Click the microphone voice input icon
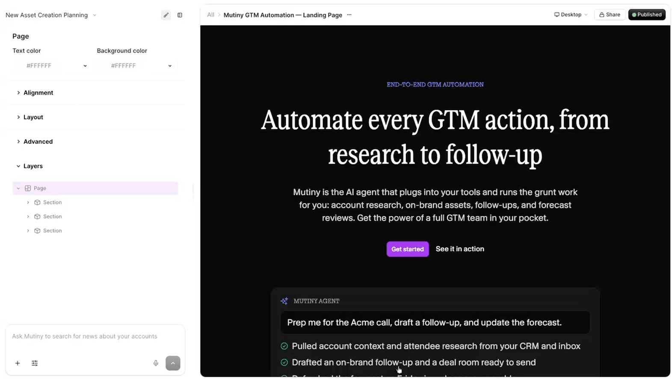This screenshot has width=672, height=379. coord(156,363)
